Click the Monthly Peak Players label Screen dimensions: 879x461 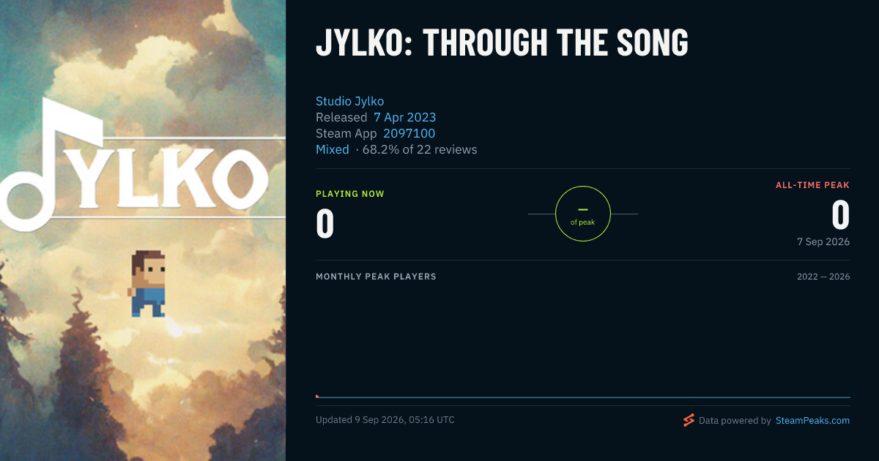click(x=376, y=277)
